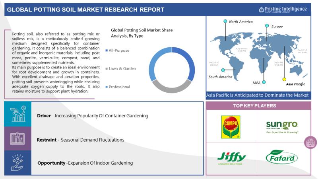Screen dimensions: 318x179
Task: Click the Opportunity statement text
Action: tap(85, 163)
